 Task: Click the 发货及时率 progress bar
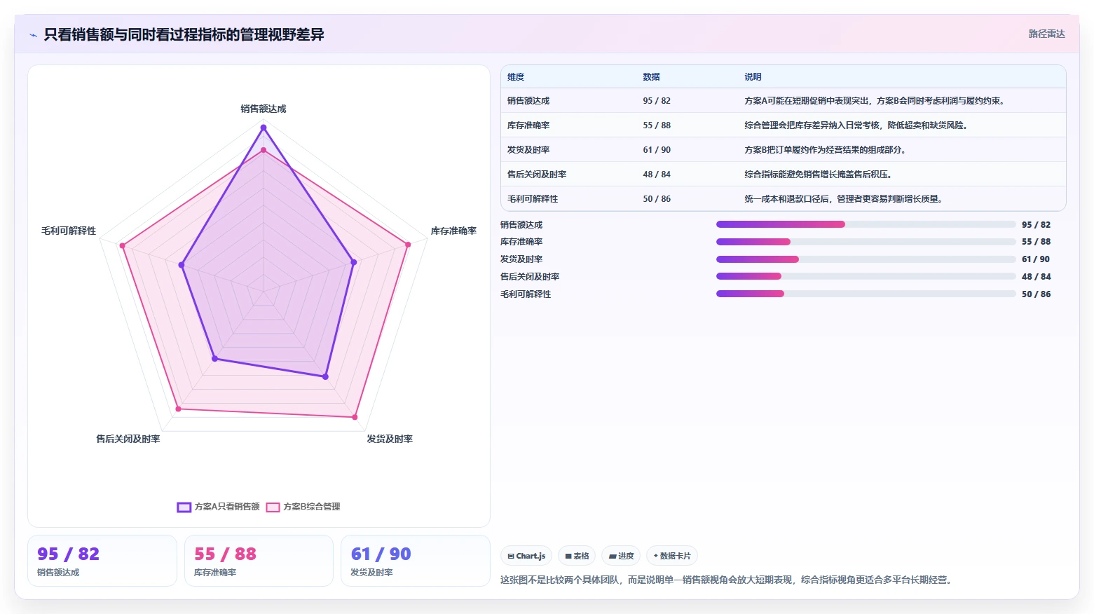click(866, 259)
